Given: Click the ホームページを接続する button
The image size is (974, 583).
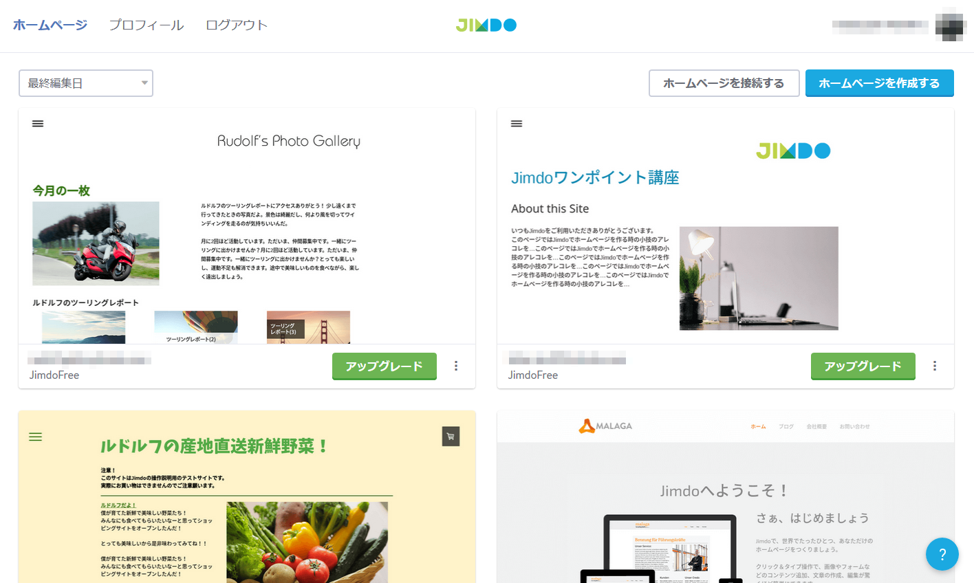Looking at the screenshot, I should pyautogui.click(x=724, y=83).
